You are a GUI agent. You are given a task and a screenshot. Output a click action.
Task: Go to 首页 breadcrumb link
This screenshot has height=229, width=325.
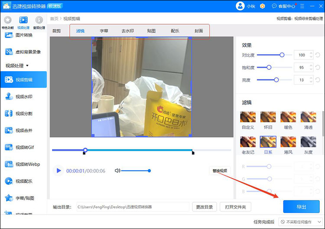click(x=54, y=19)
